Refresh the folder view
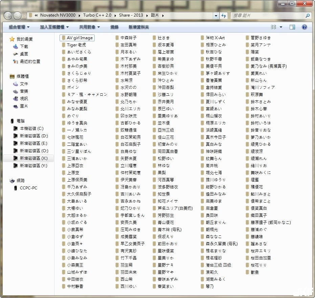 (x=223, y=16)
